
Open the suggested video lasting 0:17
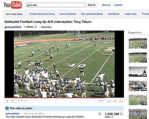(138, 58)
